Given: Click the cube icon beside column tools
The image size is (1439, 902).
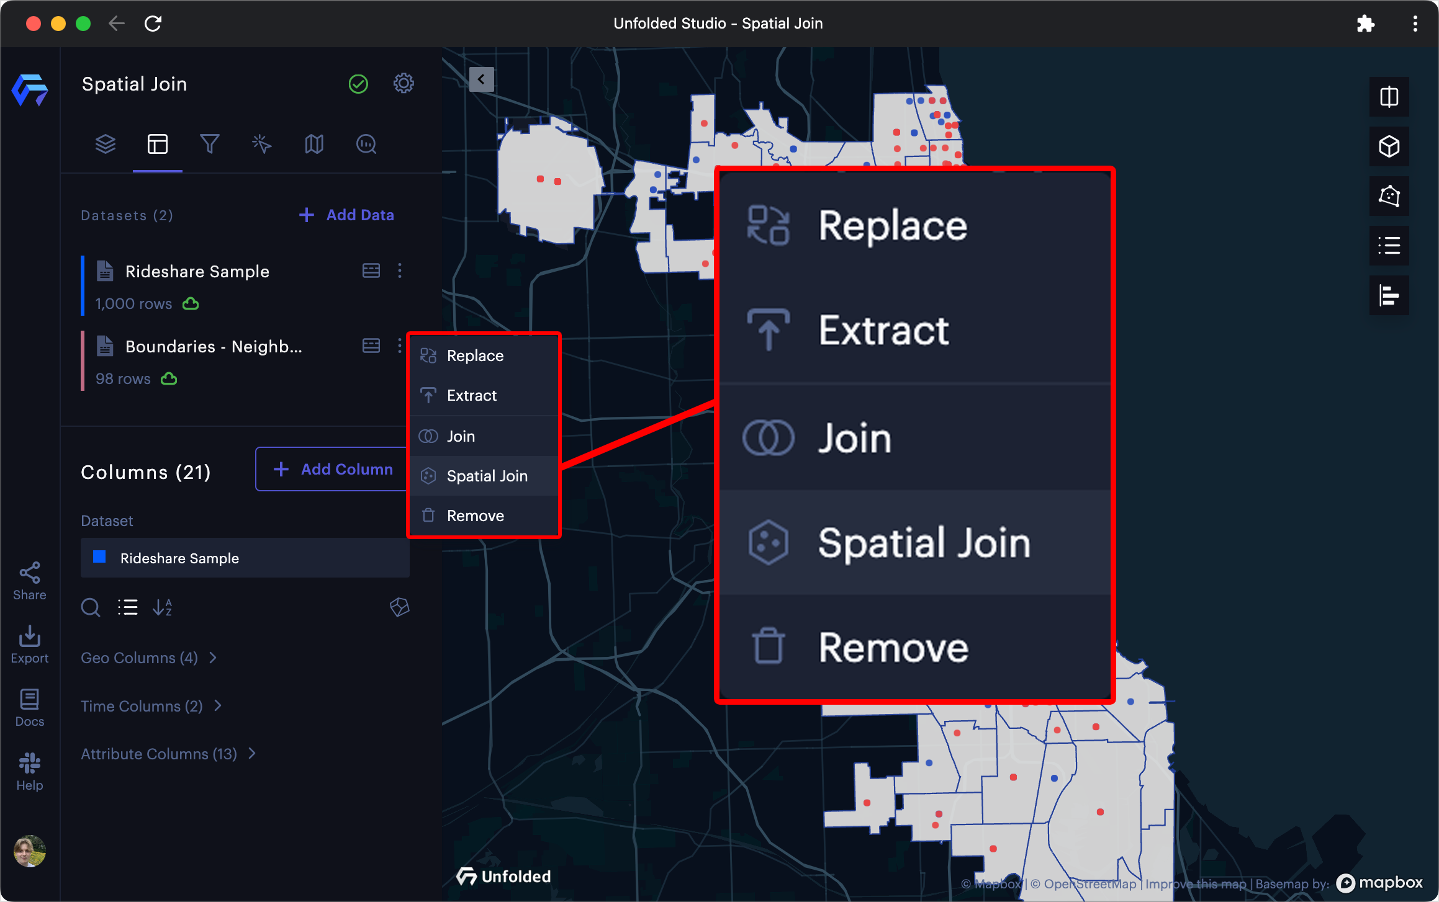Looking at the screenshot, I should (x=400, y=607).
